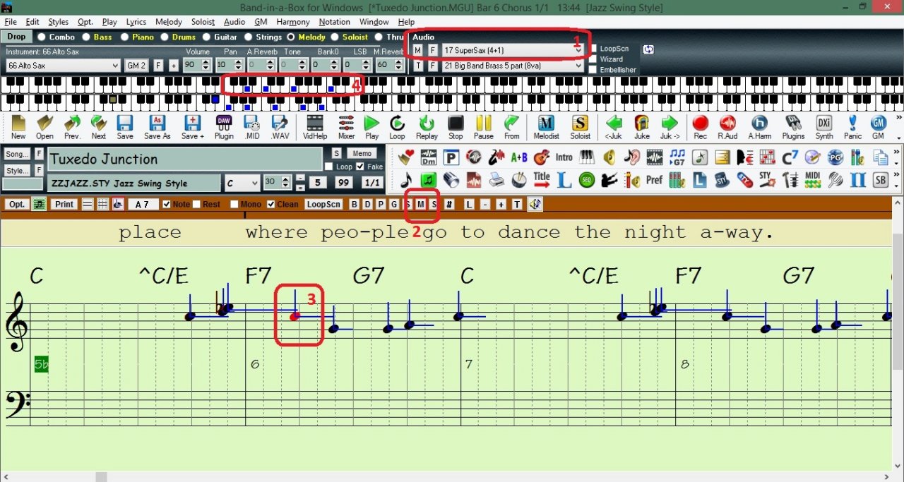The width and height of the screenshot is (904, 482).
Task: Click the Intro icon in small toolbar
Action: click(x=564, y=157)
